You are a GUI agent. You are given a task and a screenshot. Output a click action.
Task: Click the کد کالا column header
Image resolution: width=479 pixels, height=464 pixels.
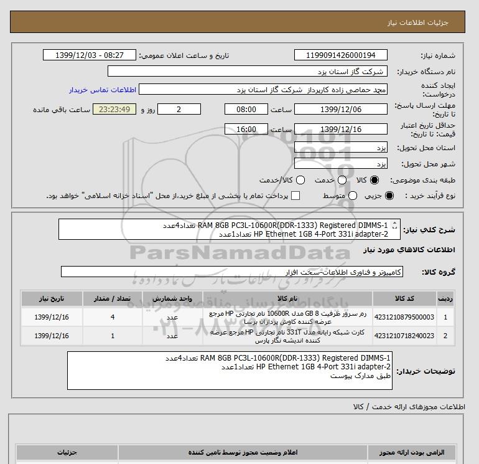coord(404,298)
